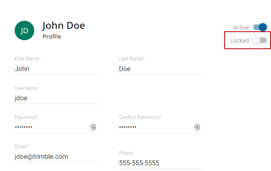The width and height of the screenshot is (271, 171).
Task: Click the Email* field label
Action: (22, 147)
